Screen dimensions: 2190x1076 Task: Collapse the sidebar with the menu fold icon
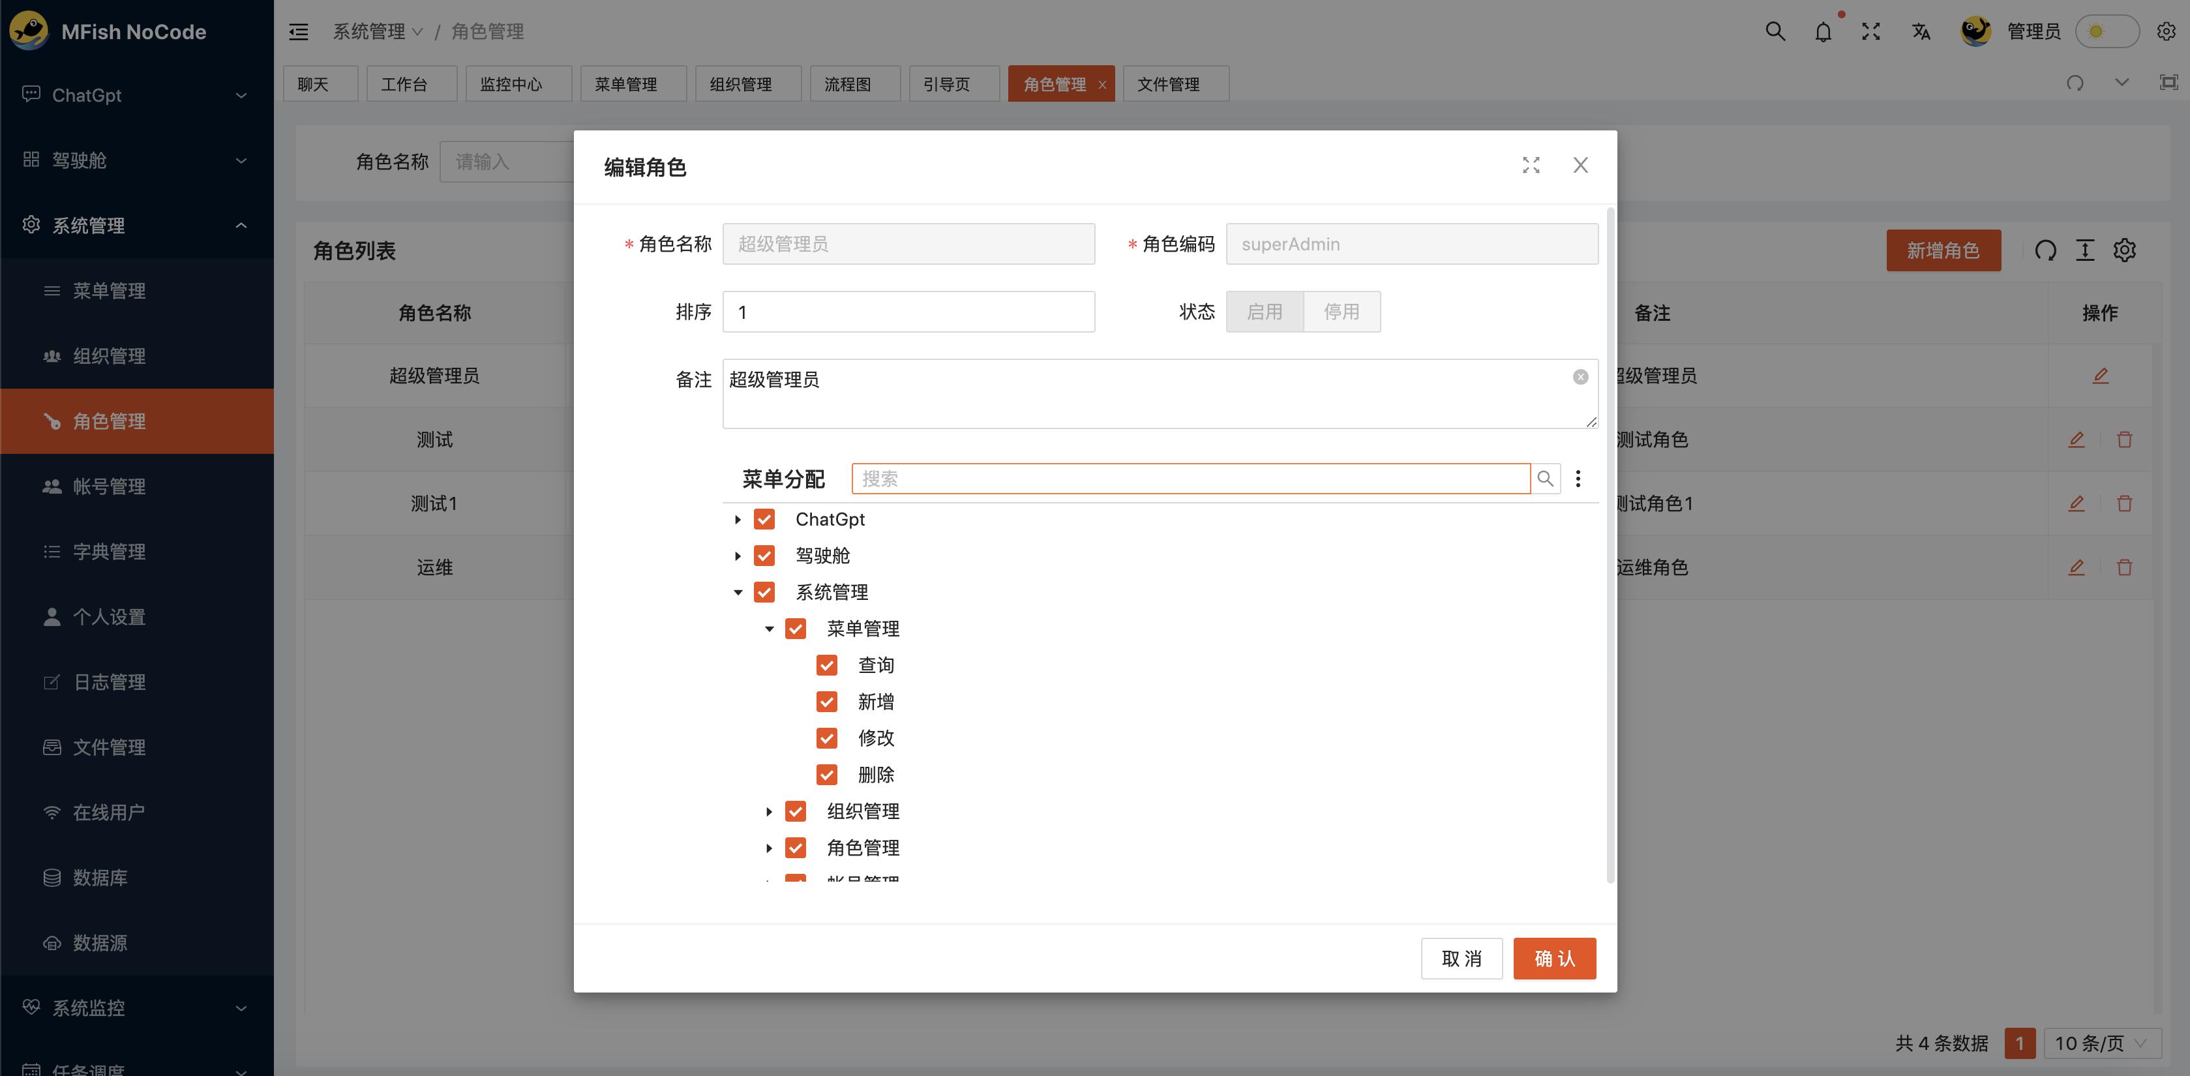(299, 33)
